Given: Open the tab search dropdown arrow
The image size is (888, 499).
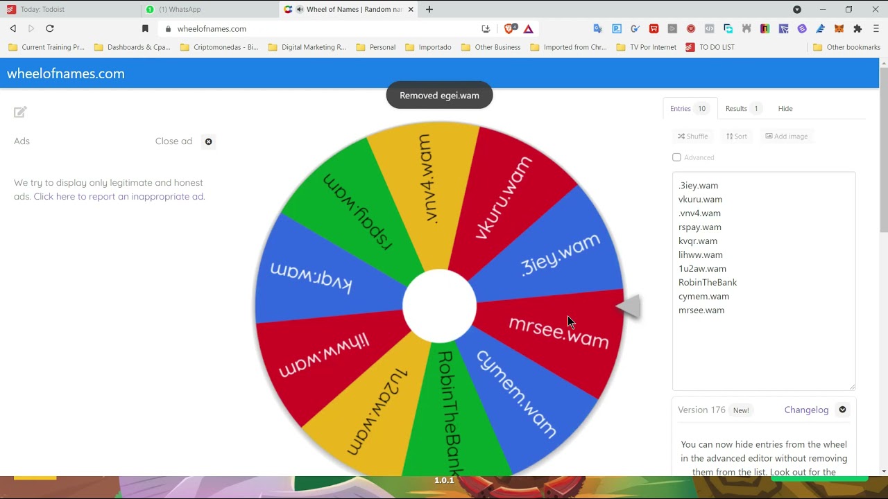Looking at the screenshot, I should pos(797,10).
